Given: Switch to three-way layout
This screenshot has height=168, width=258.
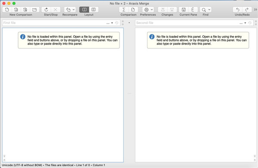Looking at the screenshot, I should click(x=93, y=10).
